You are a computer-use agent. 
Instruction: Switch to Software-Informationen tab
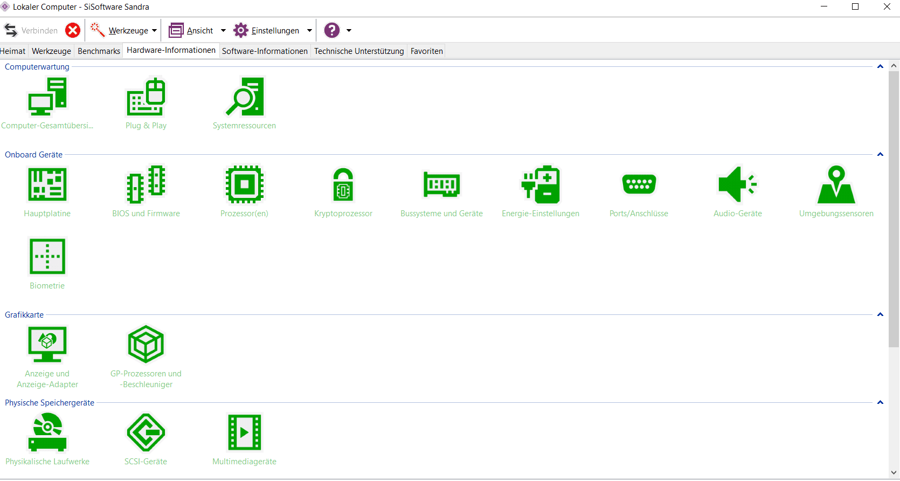(x=265, y=51)
